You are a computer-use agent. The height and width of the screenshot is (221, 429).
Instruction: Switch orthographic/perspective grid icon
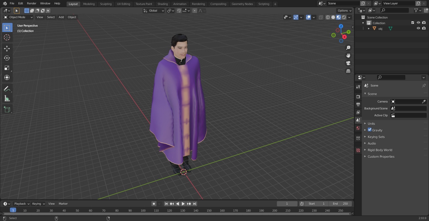(348, 71)
